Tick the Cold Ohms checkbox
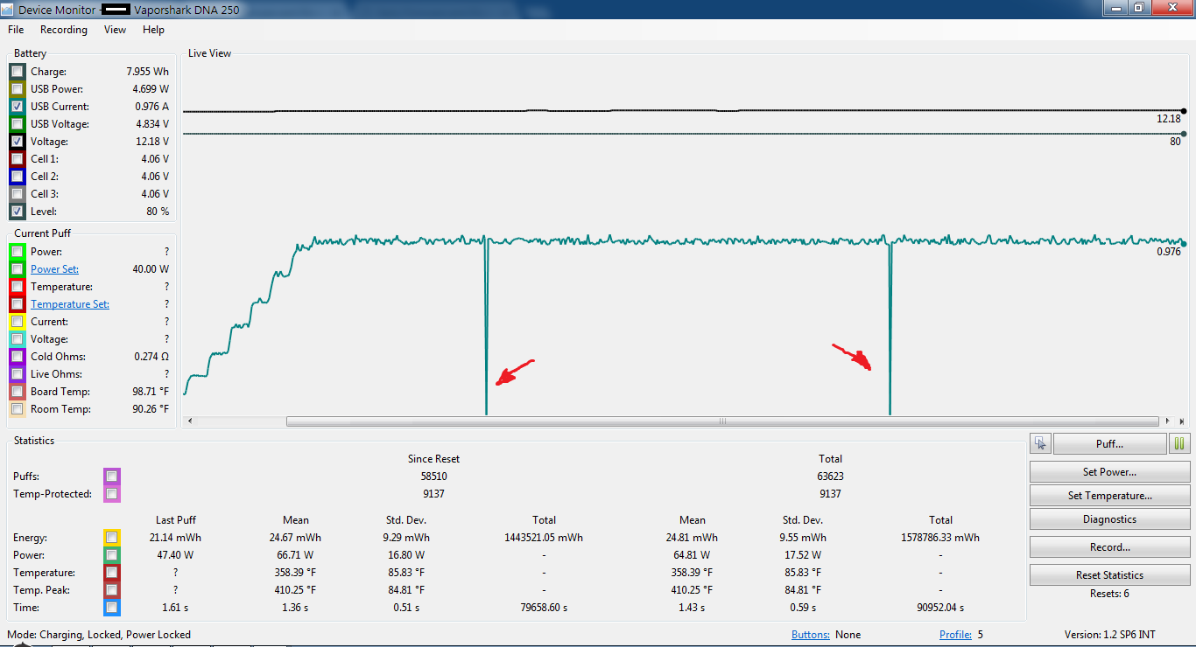 [18, 357]
